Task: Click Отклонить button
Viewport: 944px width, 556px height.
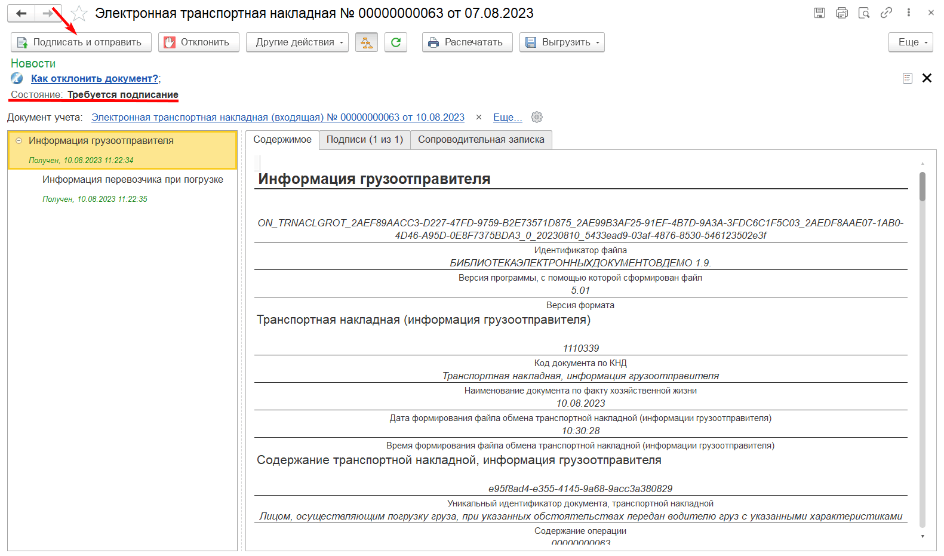Action: coord(199,42)
